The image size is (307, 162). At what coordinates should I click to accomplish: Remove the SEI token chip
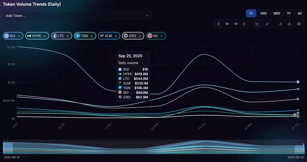point(162,36)
